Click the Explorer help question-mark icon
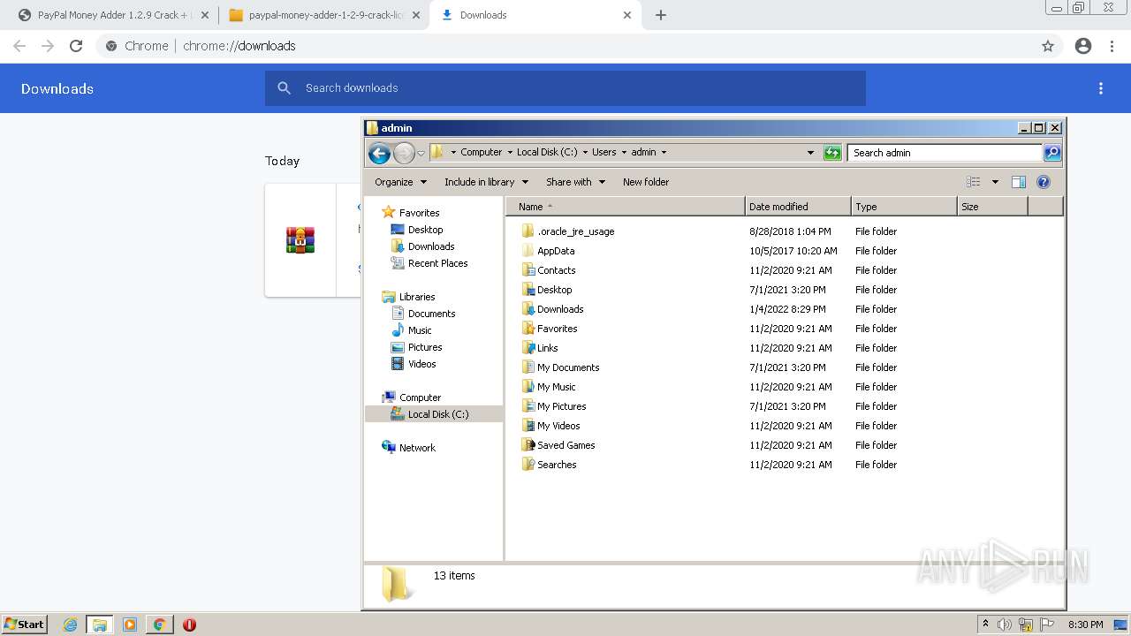 click(x=1044, y=182)
